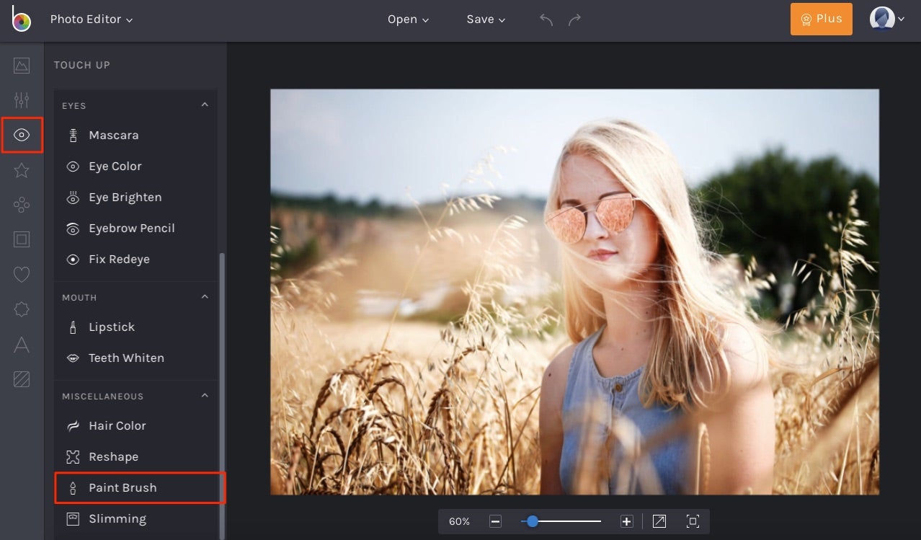Click the Undo arrow

546,19
